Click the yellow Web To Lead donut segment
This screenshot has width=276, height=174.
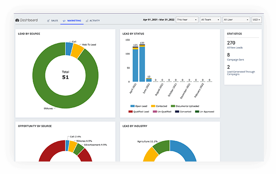click(x=77, y=51)
